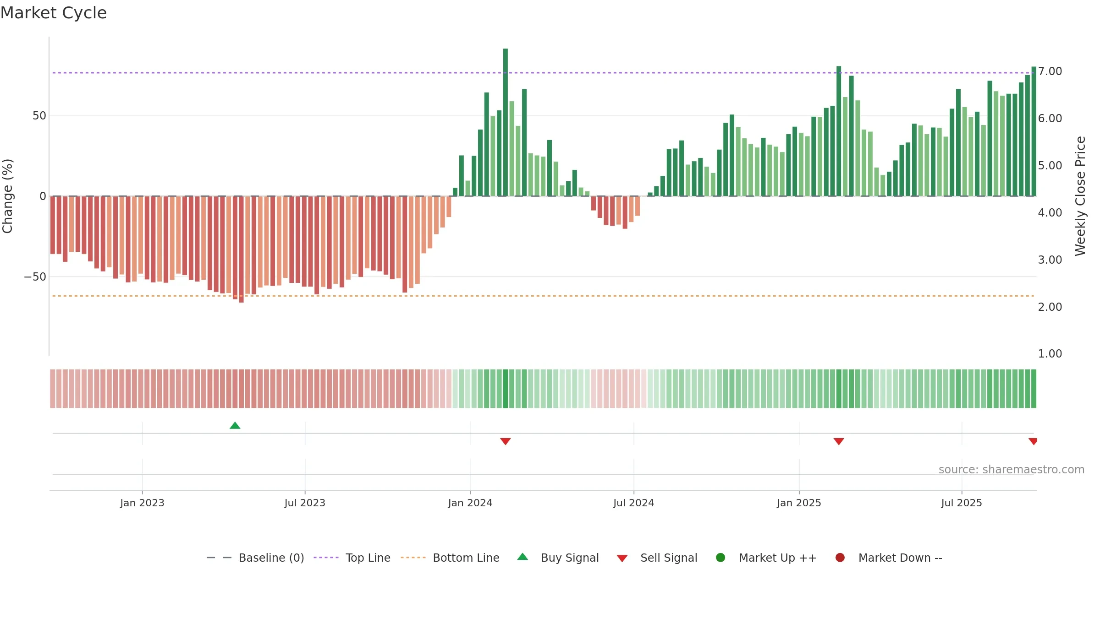Toggle Top Line legend entry
The image size is (1100, 618).
click(x=352, y=558)
